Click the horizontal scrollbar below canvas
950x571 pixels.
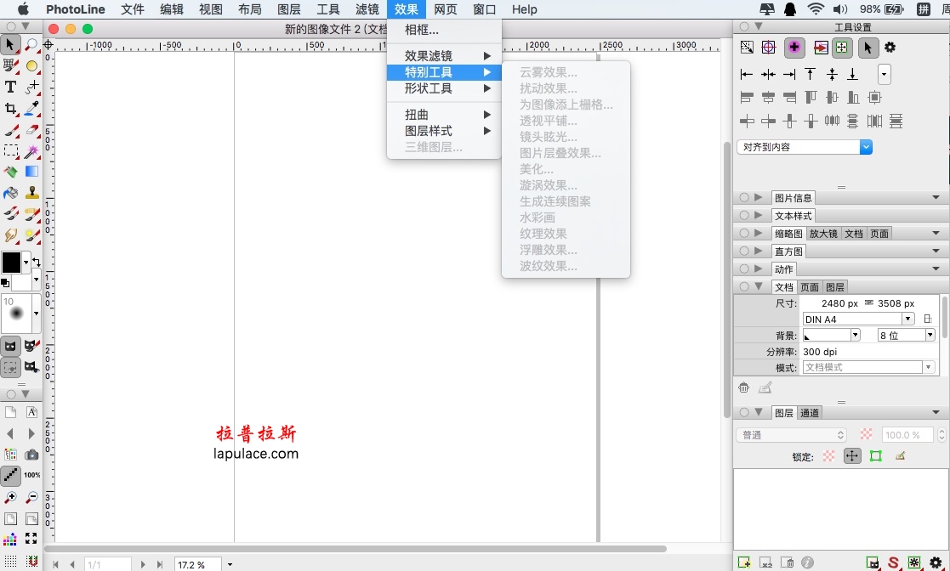(x=356, y=549)
